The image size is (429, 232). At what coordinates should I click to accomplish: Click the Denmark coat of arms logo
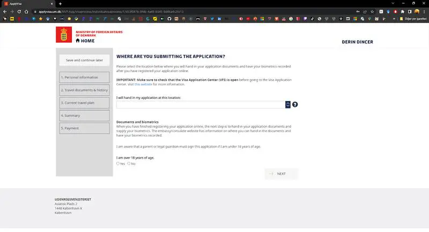click(63, 35)
